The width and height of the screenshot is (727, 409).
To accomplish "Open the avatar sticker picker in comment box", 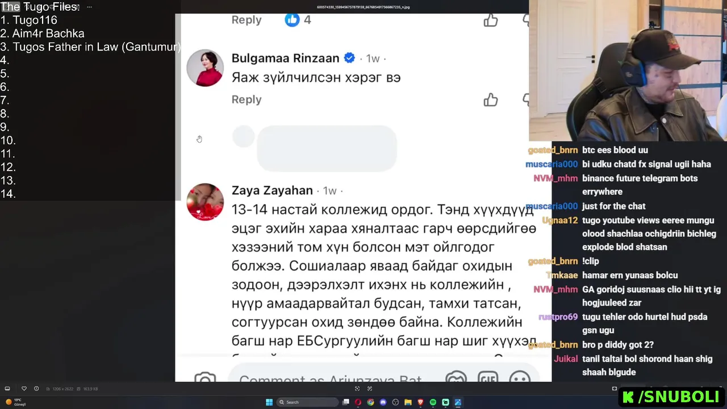I will (x=456, y=378).
